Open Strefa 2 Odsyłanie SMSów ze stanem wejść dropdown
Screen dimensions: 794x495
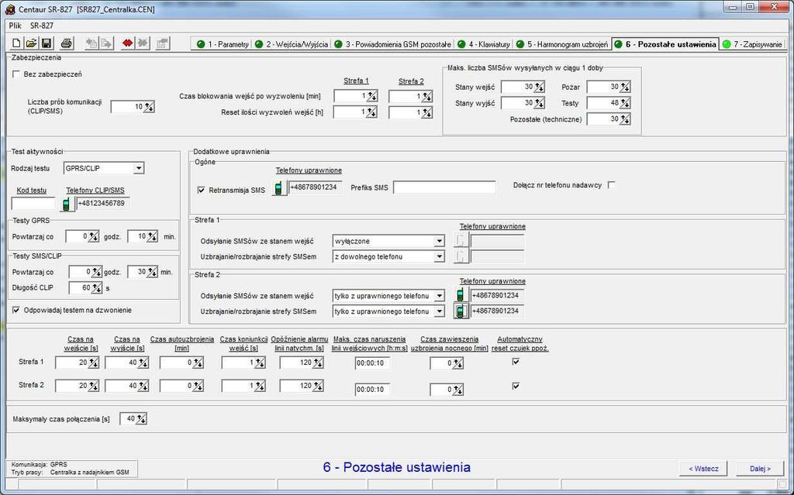click(x=439, y=296)
